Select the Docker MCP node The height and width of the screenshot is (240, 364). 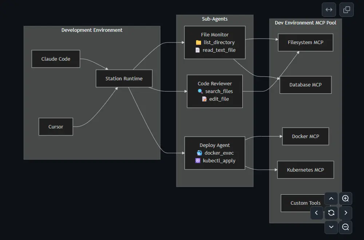coord(305,136)
